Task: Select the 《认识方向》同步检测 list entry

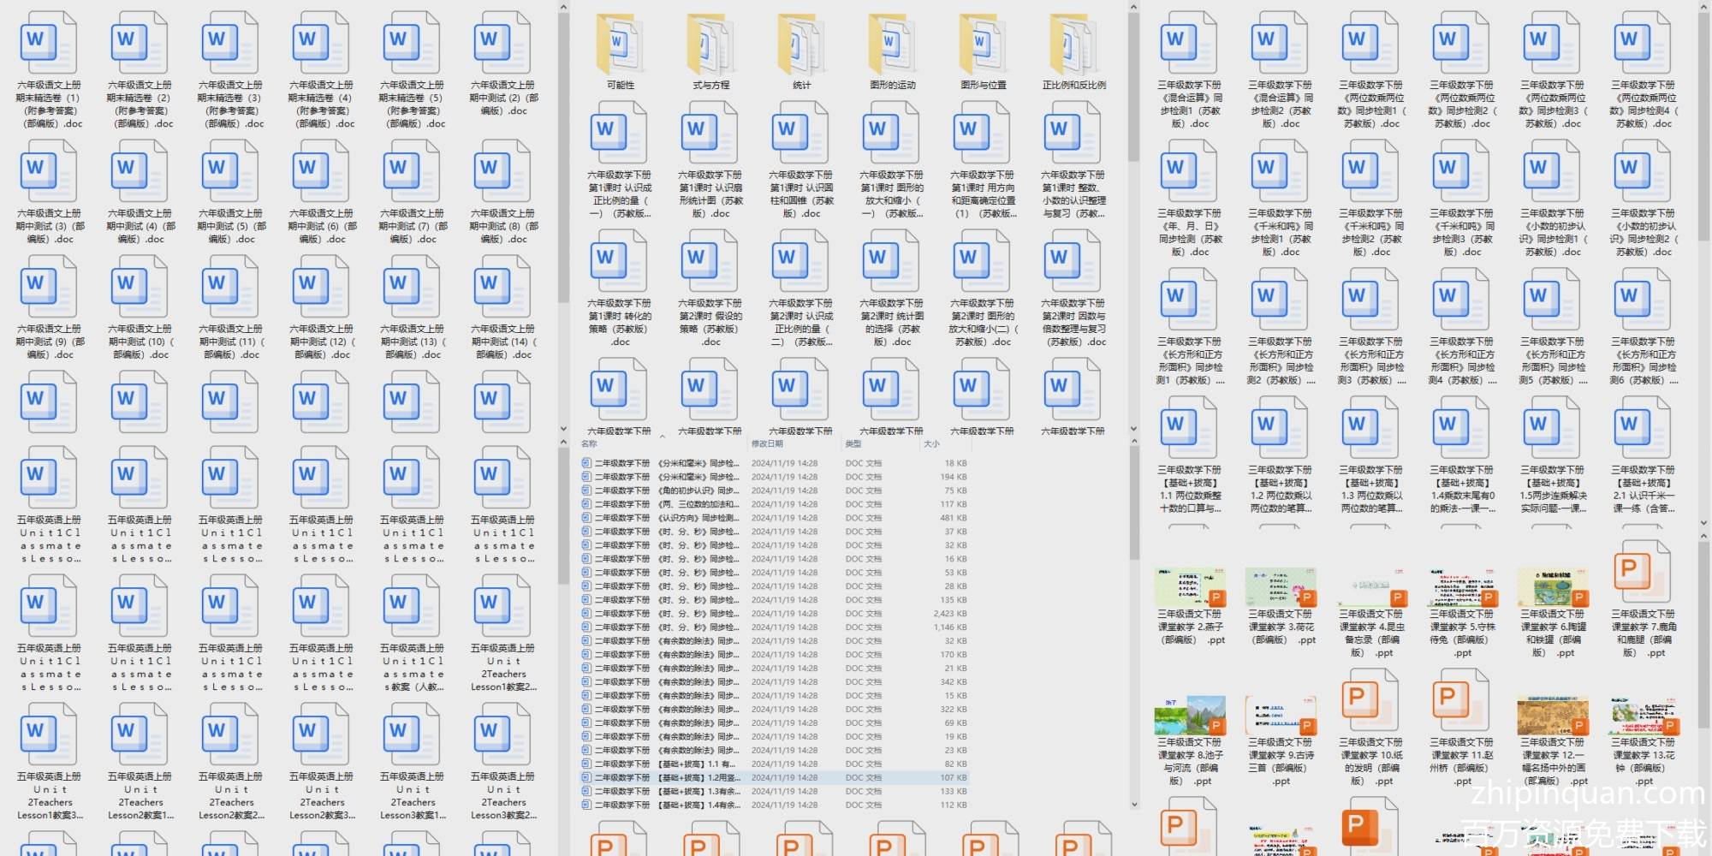Action: coord(668,518)
